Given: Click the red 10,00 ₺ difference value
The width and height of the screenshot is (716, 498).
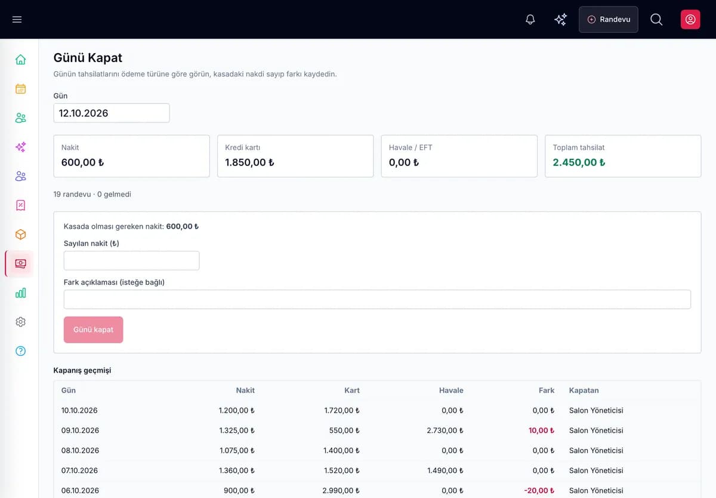Looking at the screenshot, I should coord(541,431).
